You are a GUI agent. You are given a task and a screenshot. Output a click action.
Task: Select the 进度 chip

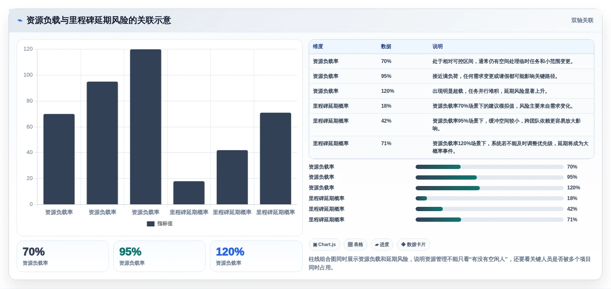[x=382, y=244]
